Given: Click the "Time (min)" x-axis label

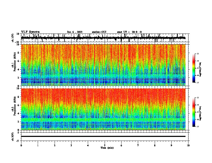Looking at the screenshot, I should tap(107, 148).
